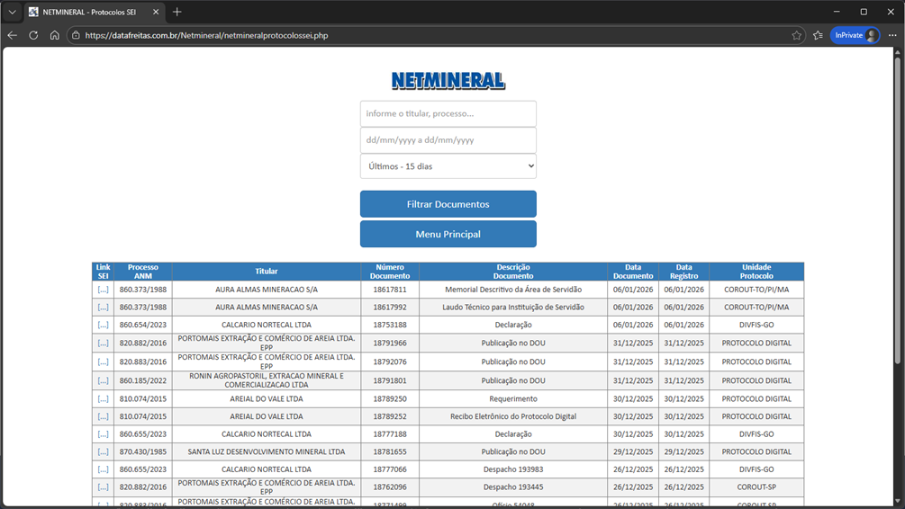Open the tab actions dropdown
This screenshot has width=905, height=509.
12,12
